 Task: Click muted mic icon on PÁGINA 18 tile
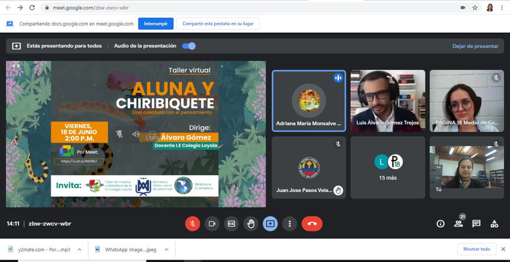[x=496, y=78]
